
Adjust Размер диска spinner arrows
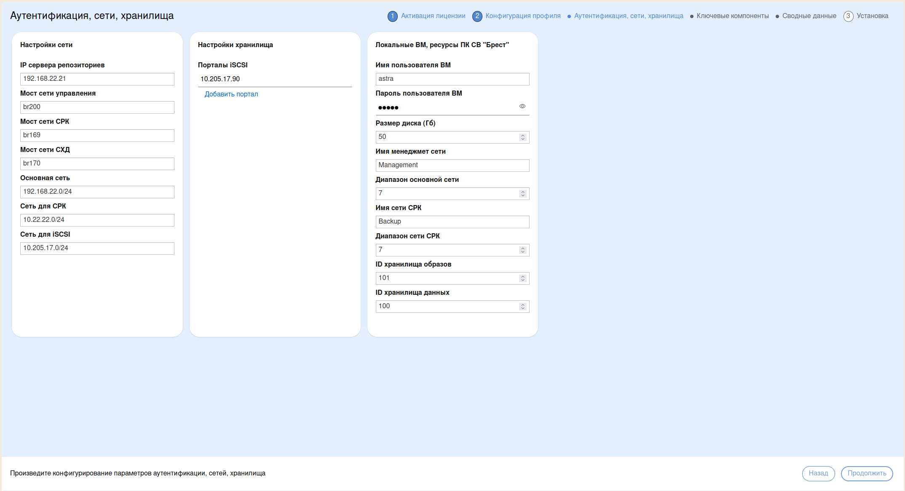(523, 137)
